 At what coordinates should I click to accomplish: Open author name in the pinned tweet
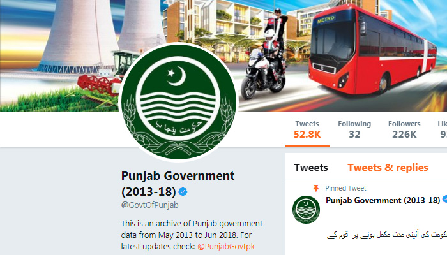click(x=383, y=200)
